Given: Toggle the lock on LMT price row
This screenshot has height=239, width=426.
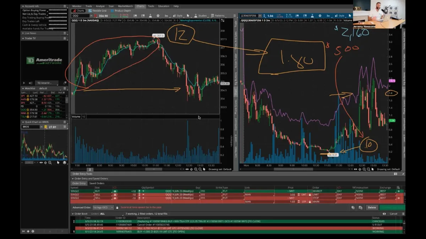Looking at the screenshot, I should pyautogui.click(x=310, y=194).
